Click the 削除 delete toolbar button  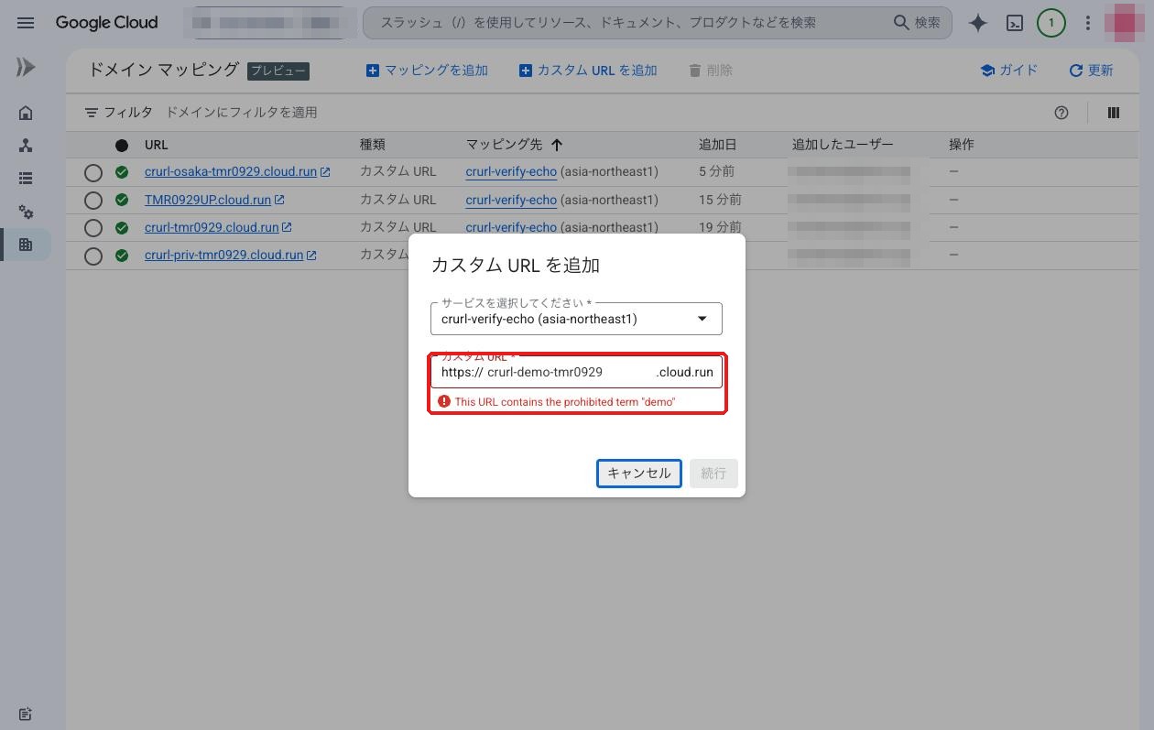tap(710, 71)
